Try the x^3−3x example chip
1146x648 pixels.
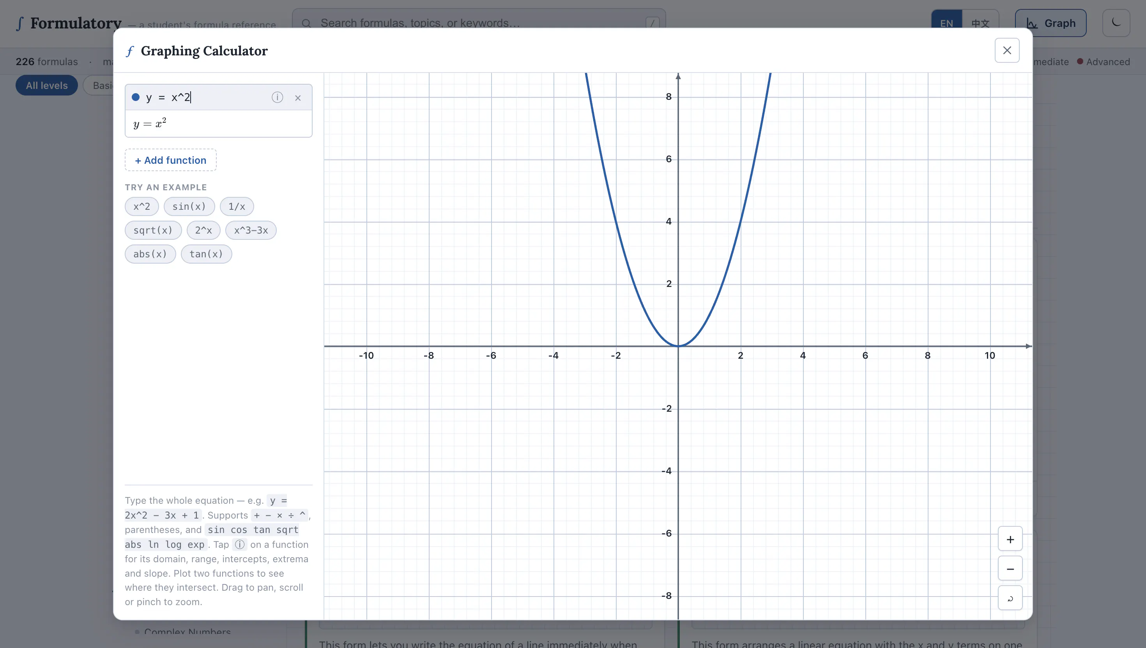(x=251, y=230)
